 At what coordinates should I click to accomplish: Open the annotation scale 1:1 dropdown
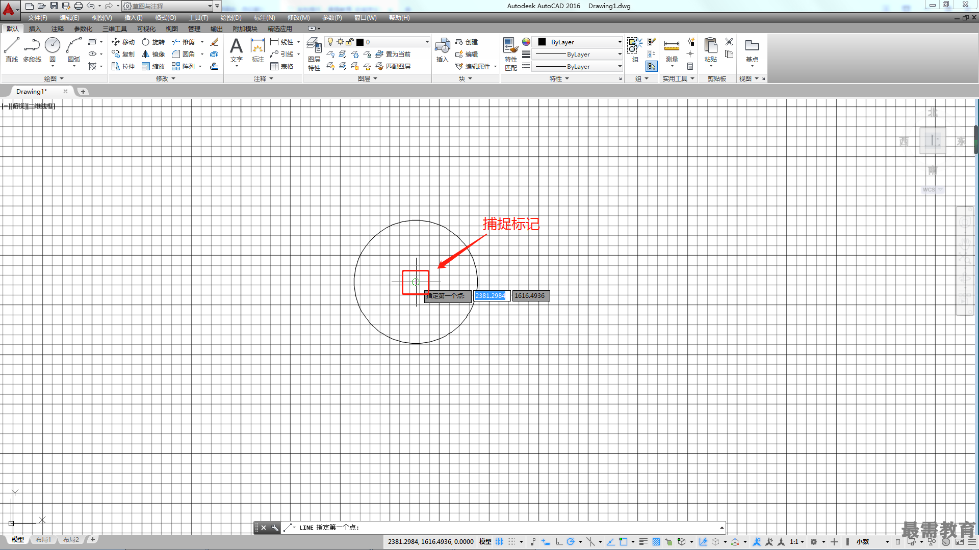[x=797, y=541]
